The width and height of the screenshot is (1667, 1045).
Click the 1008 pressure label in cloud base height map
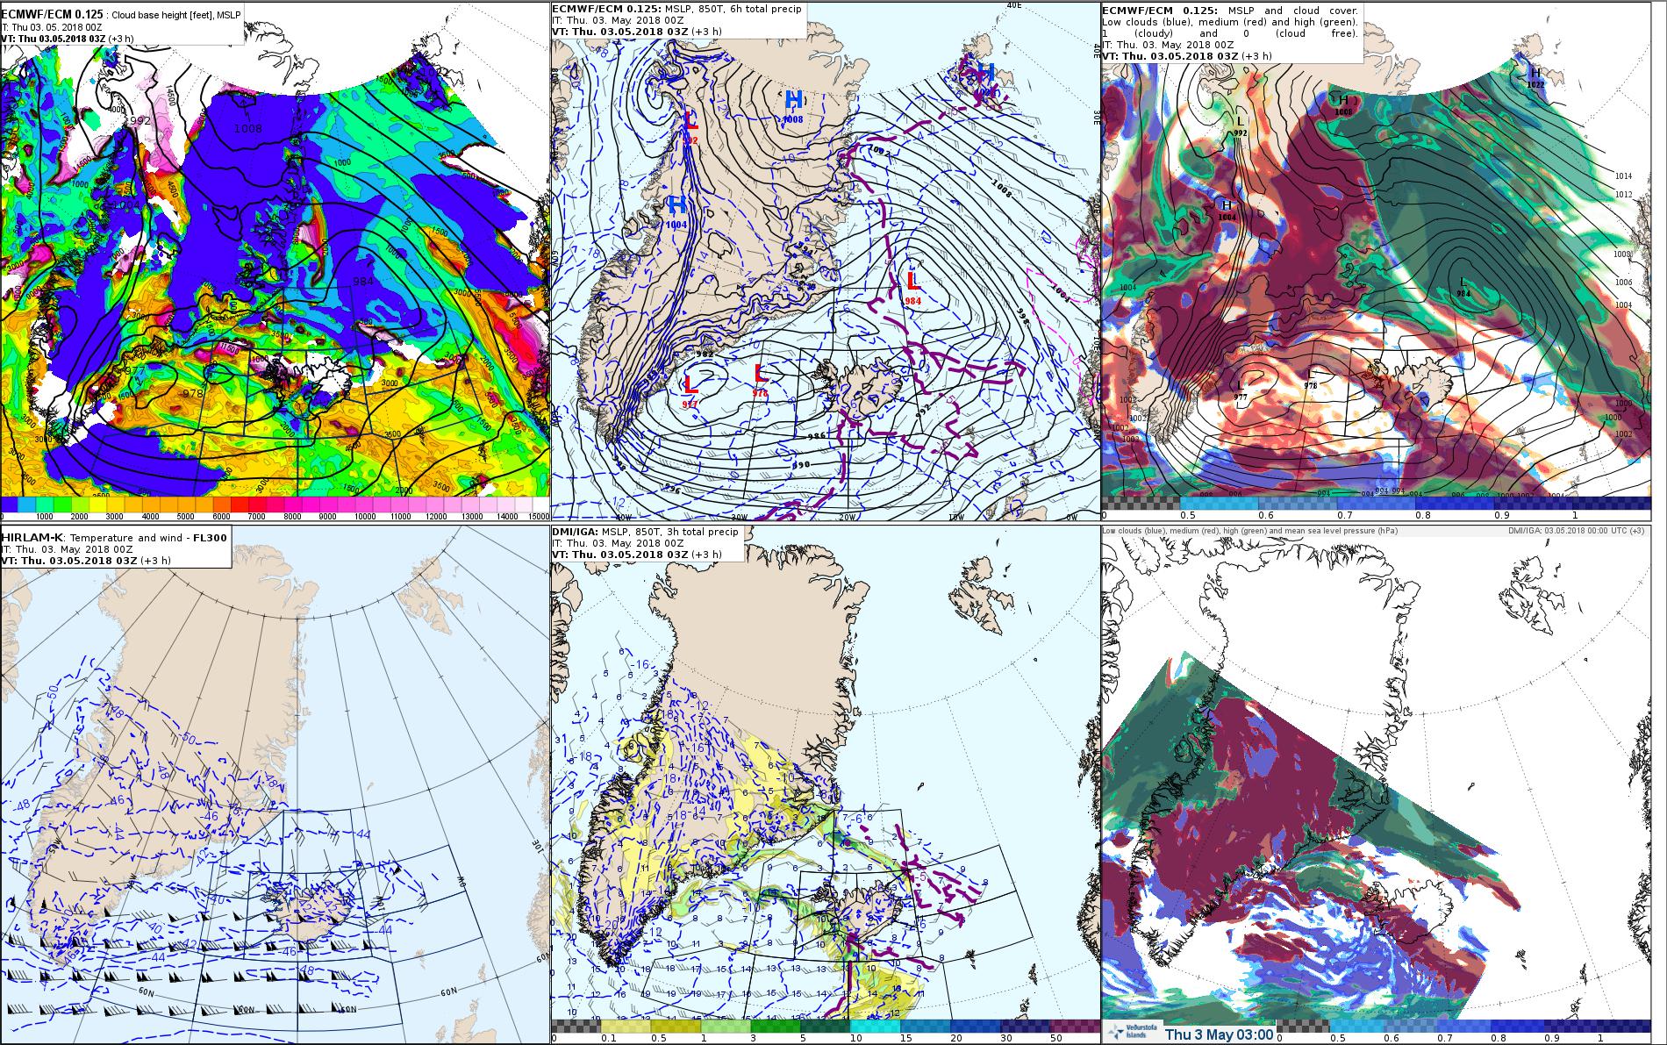pyautogui.click(x=247, y=128)
